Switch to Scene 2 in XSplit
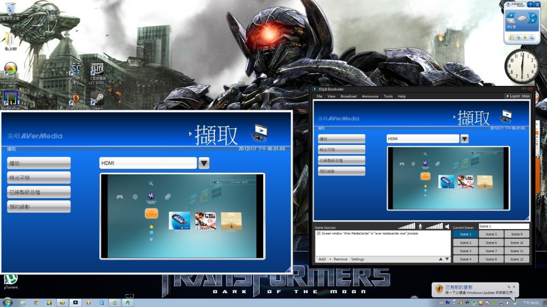547x307 pixels. point(465,243)
